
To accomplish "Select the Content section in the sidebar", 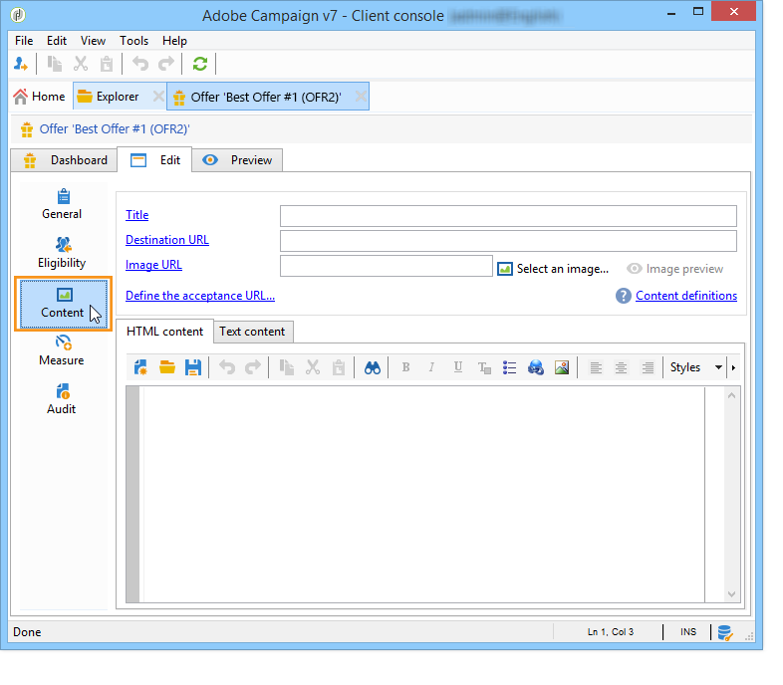I will pyautogui.click(x=64, y=304).
